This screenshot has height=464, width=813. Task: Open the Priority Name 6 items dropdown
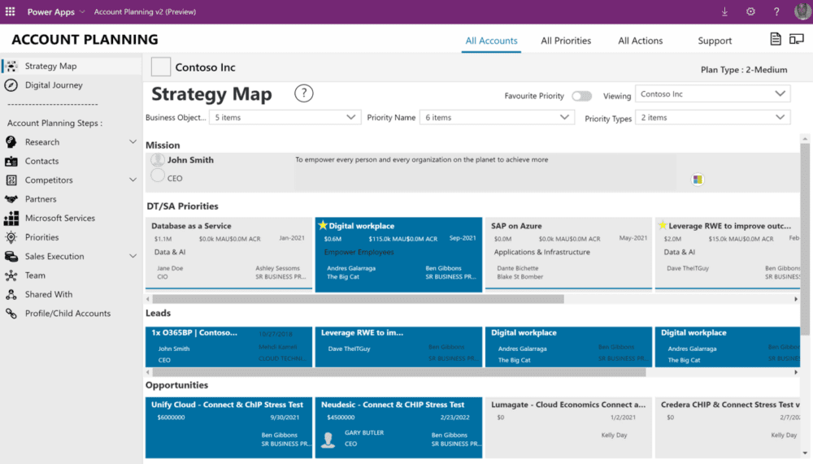497,118
